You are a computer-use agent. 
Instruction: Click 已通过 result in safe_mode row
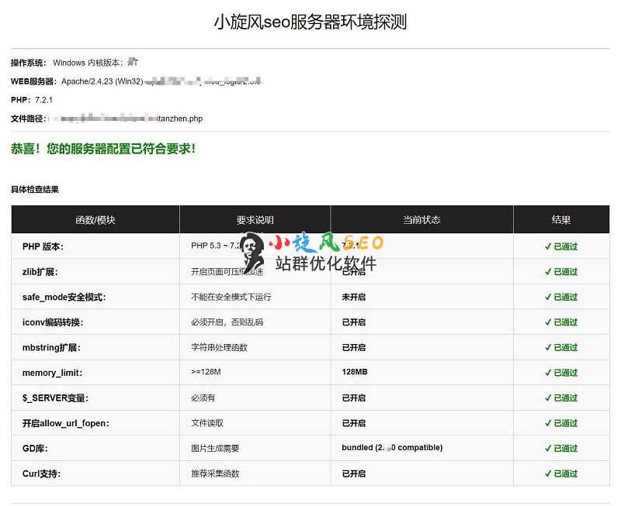561,297
